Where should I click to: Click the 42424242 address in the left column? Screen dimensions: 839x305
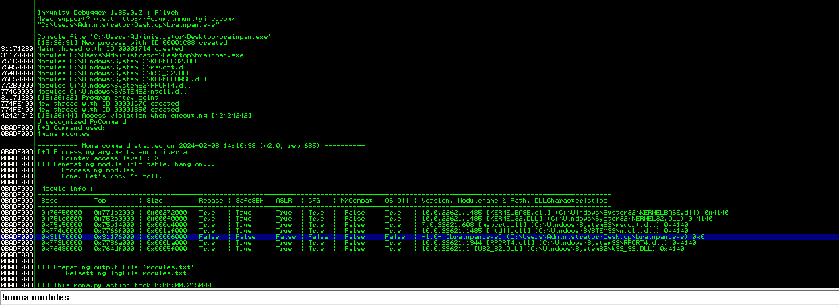click(18, 116)
